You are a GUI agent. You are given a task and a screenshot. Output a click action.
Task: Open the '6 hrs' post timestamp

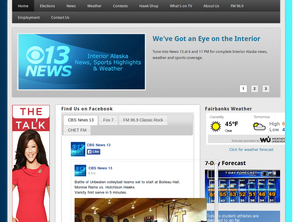92,173
